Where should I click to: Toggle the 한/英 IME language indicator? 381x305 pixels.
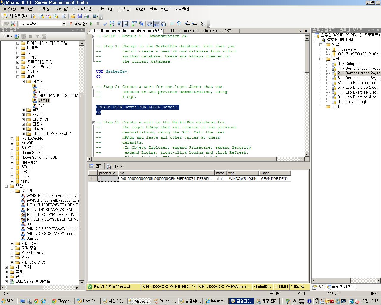294,301
